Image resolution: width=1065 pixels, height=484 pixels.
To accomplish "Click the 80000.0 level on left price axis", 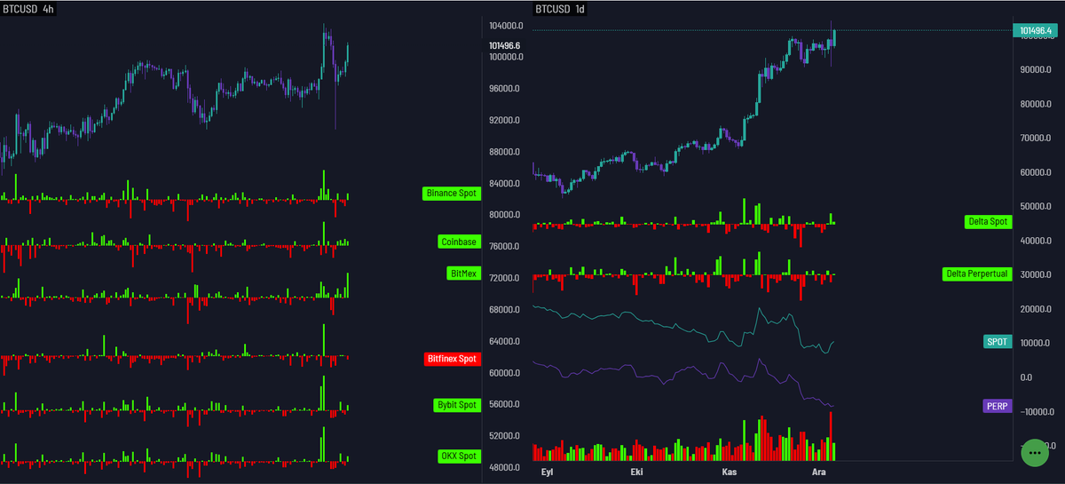I will point(506,215).
